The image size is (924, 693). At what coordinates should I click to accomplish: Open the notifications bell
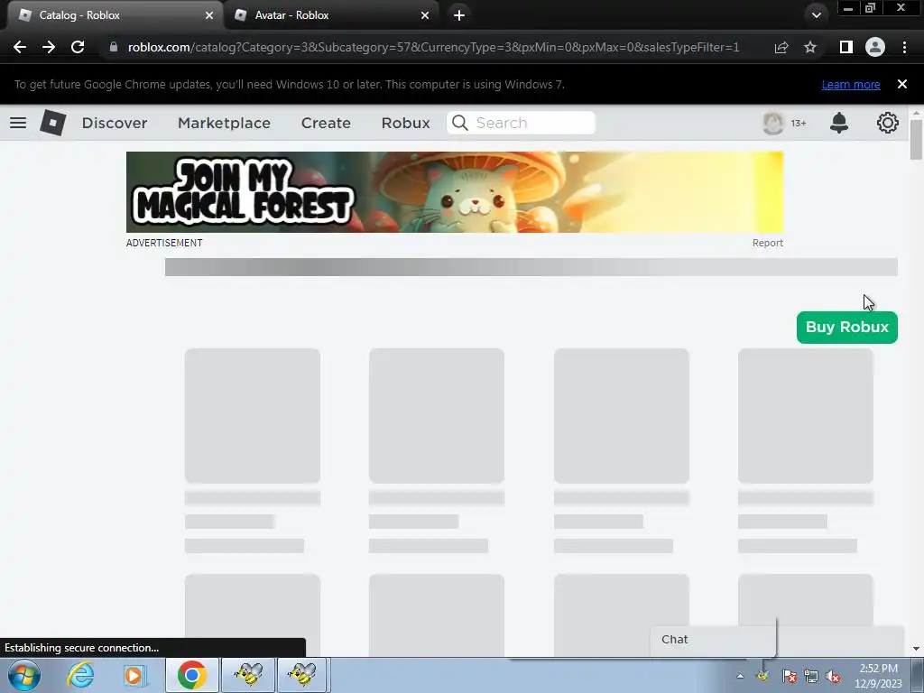[x=838, y=123]
